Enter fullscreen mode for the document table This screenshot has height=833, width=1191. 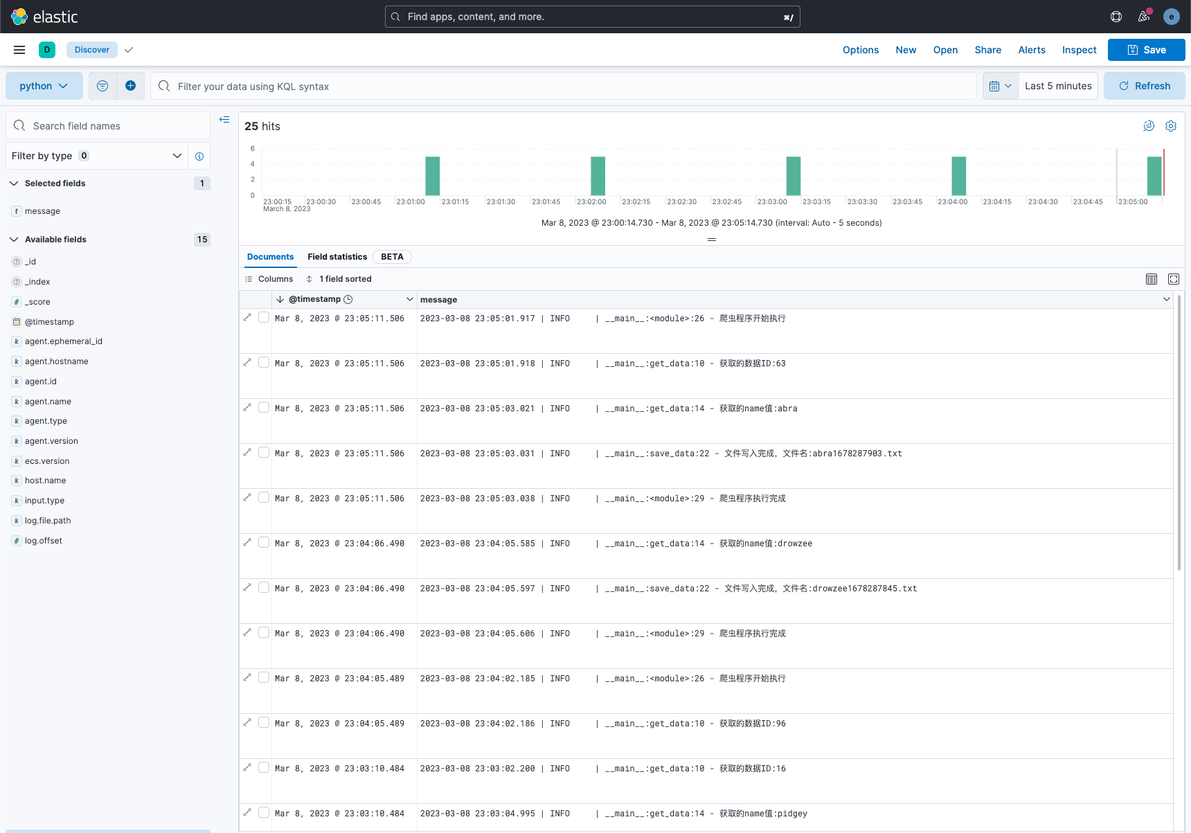pos(1174,279)
